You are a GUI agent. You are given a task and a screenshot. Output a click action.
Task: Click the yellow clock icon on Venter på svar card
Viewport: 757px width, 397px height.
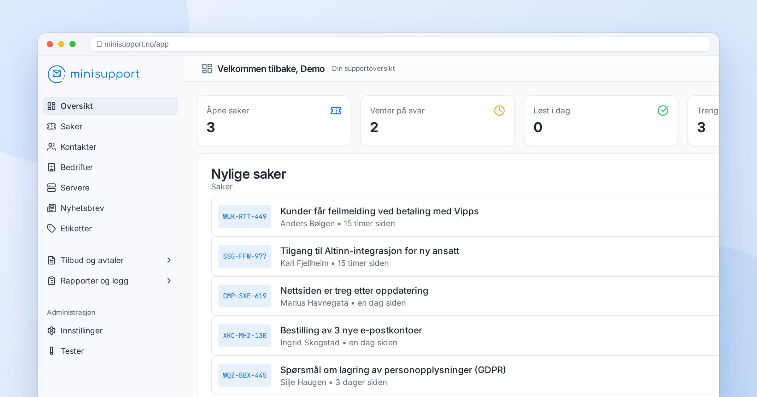point(499,111)
